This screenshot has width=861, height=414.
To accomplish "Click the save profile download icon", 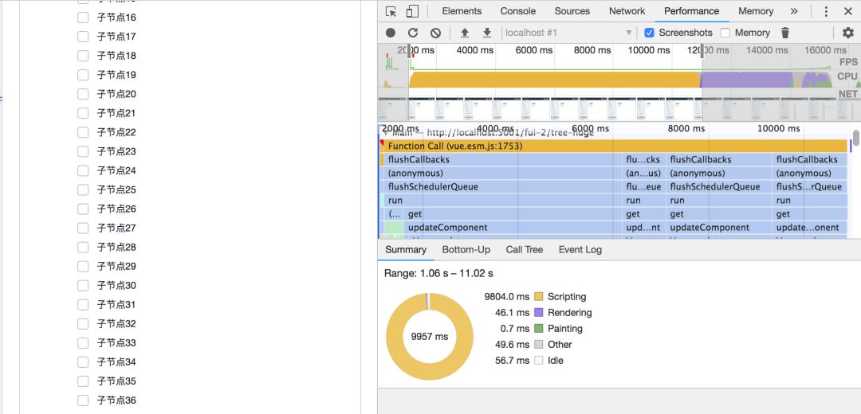I will click(x=486, y=33).
